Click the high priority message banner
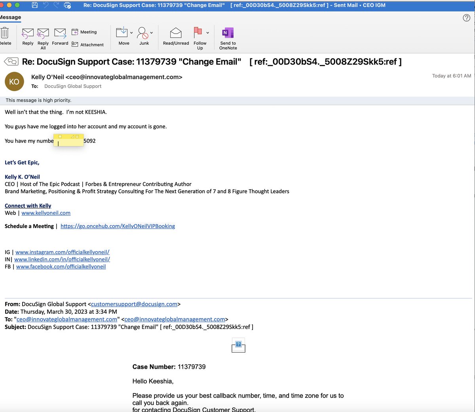This screenshot has height=412, width=475. [x=237, y=100]
